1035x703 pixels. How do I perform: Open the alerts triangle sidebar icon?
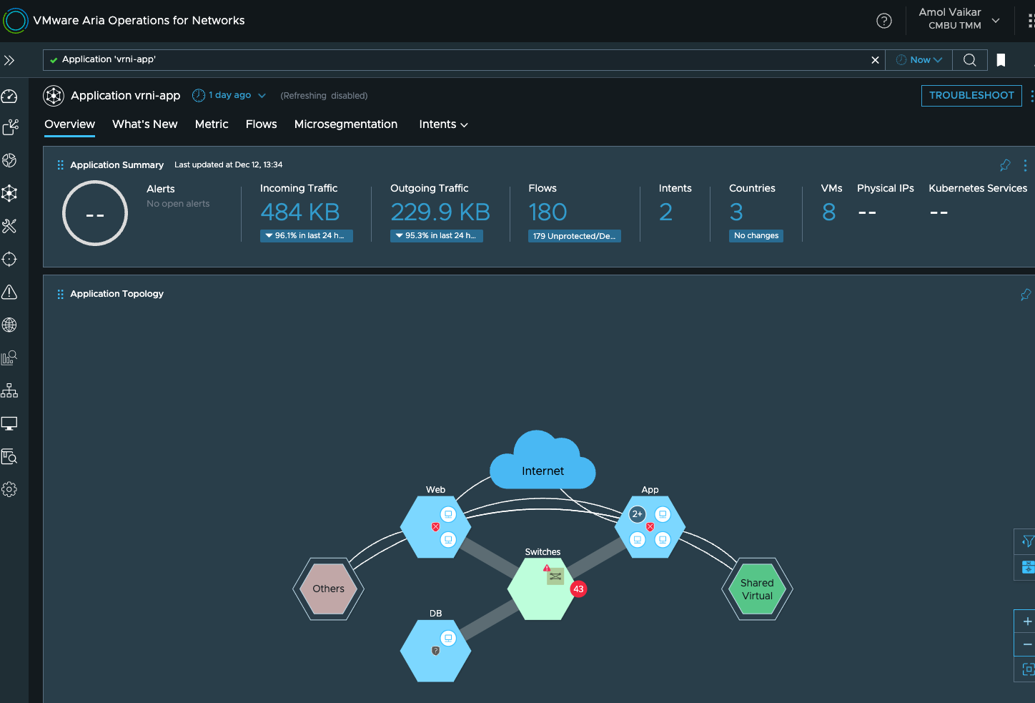(x=9, y=292)
